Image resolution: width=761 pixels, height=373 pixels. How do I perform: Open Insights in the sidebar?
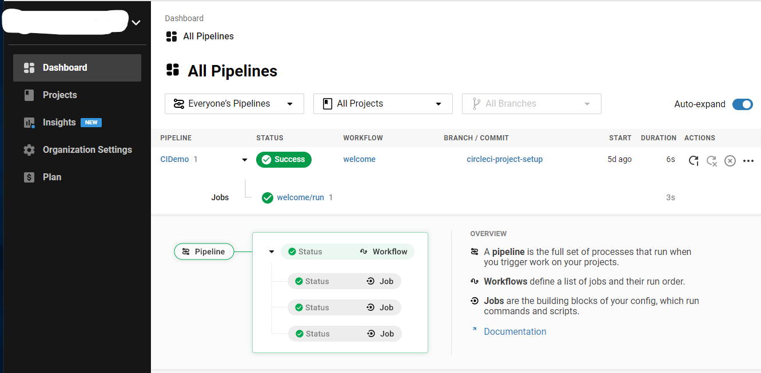(x=77, y=123)
